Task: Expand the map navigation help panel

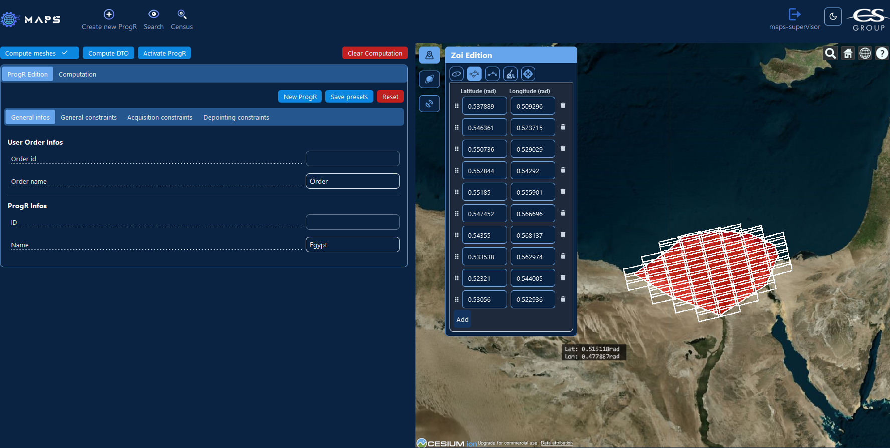Action: point(882,53)
